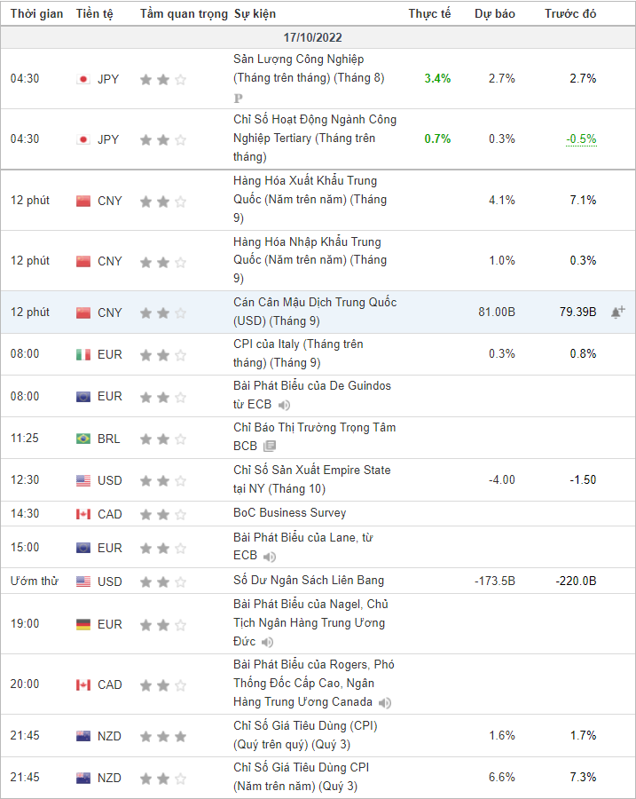636x799 pixels.
Task: Click three-star importance rating for NZD CPI quarterly
Action: tap(163, 736)
